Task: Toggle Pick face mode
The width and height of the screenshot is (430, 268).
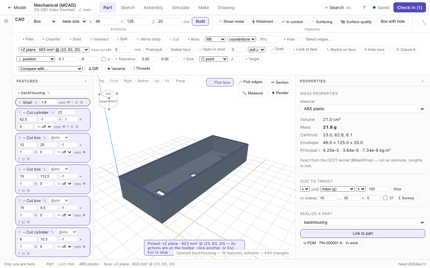Action: pos(220,82)
